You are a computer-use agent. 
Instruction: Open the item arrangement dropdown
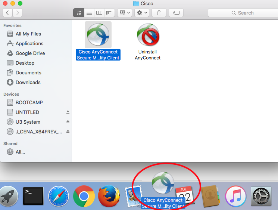tap(125, 13)
